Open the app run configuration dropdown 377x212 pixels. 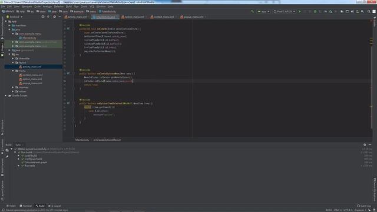coord(263,12)
